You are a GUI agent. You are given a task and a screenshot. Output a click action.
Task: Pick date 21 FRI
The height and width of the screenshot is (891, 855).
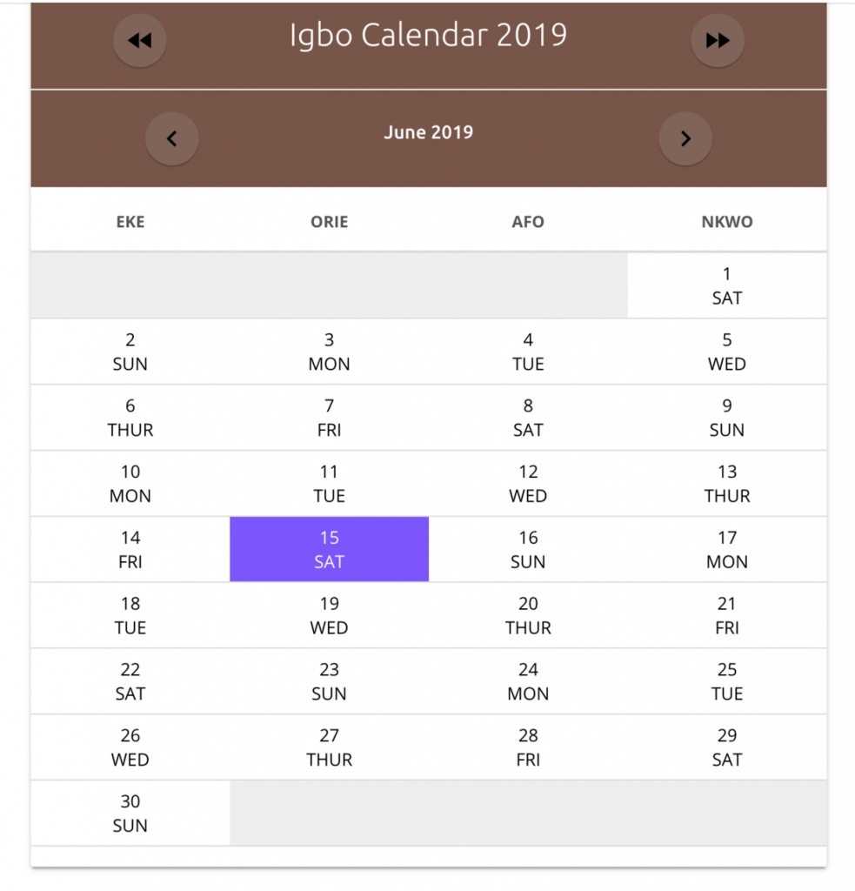coord(726,615)
